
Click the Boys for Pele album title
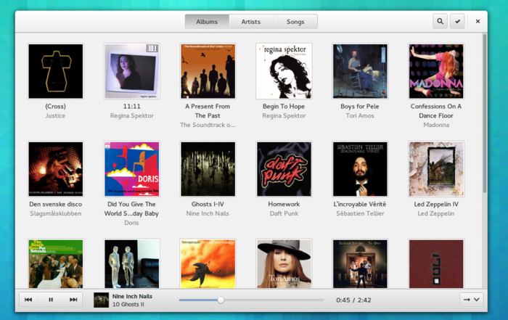(x=360, y=106)
